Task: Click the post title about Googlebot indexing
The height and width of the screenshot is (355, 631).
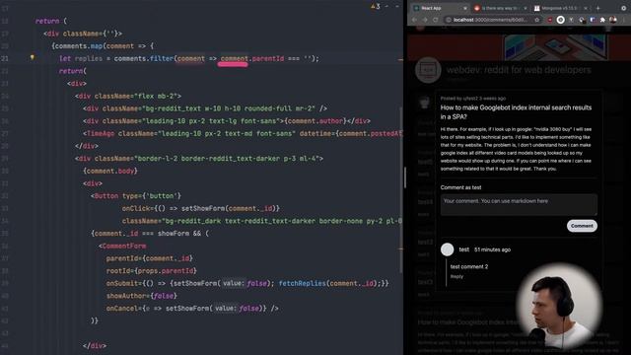Action: tap(516, 112)
